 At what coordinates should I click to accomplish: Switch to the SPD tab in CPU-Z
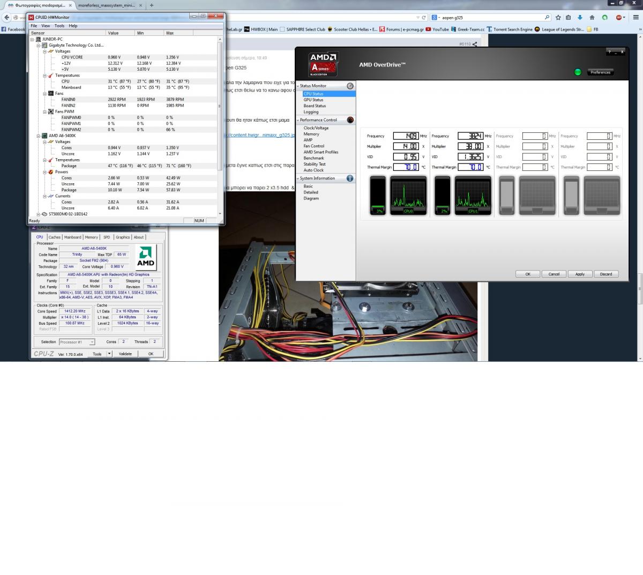(x=107, y=237)
